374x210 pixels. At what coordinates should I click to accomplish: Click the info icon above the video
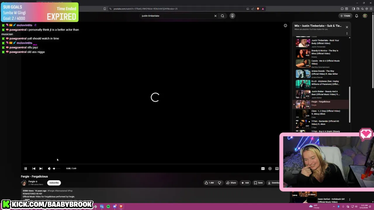click(285, 26)
